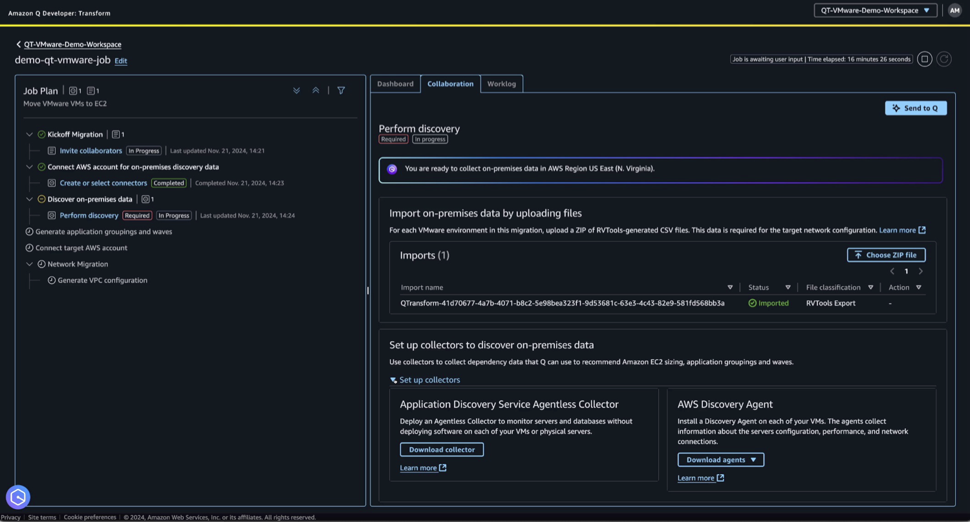Collapse all Job Plan steps icon
970x522 pixels.
coord(316,90)
